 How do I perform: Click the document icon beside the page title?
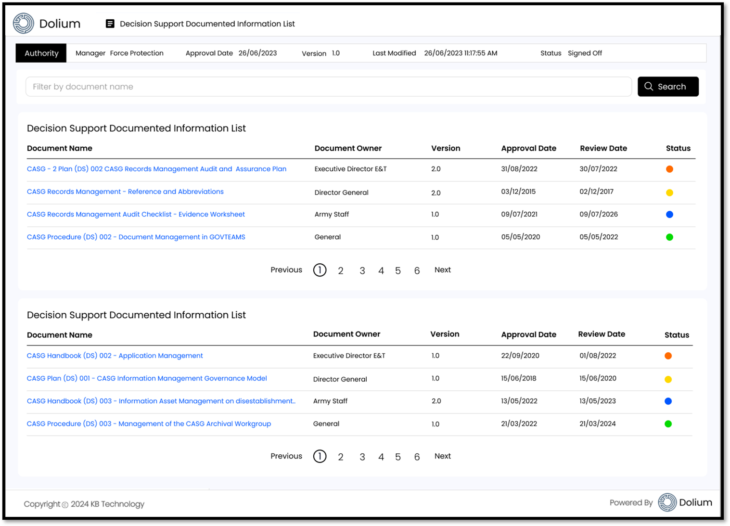click(x=110, y=23)
